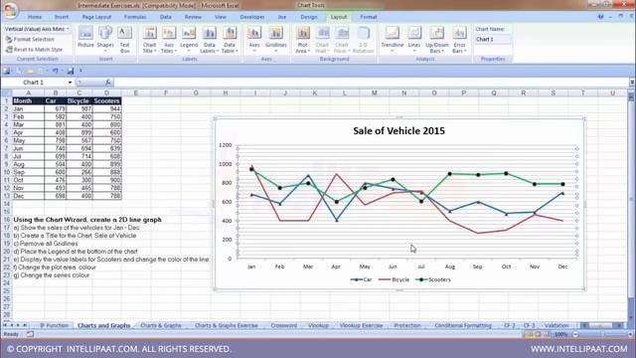Open the Page Layout ribbon tab
This screenshot has height=358, width=636.
click(96, 17)
